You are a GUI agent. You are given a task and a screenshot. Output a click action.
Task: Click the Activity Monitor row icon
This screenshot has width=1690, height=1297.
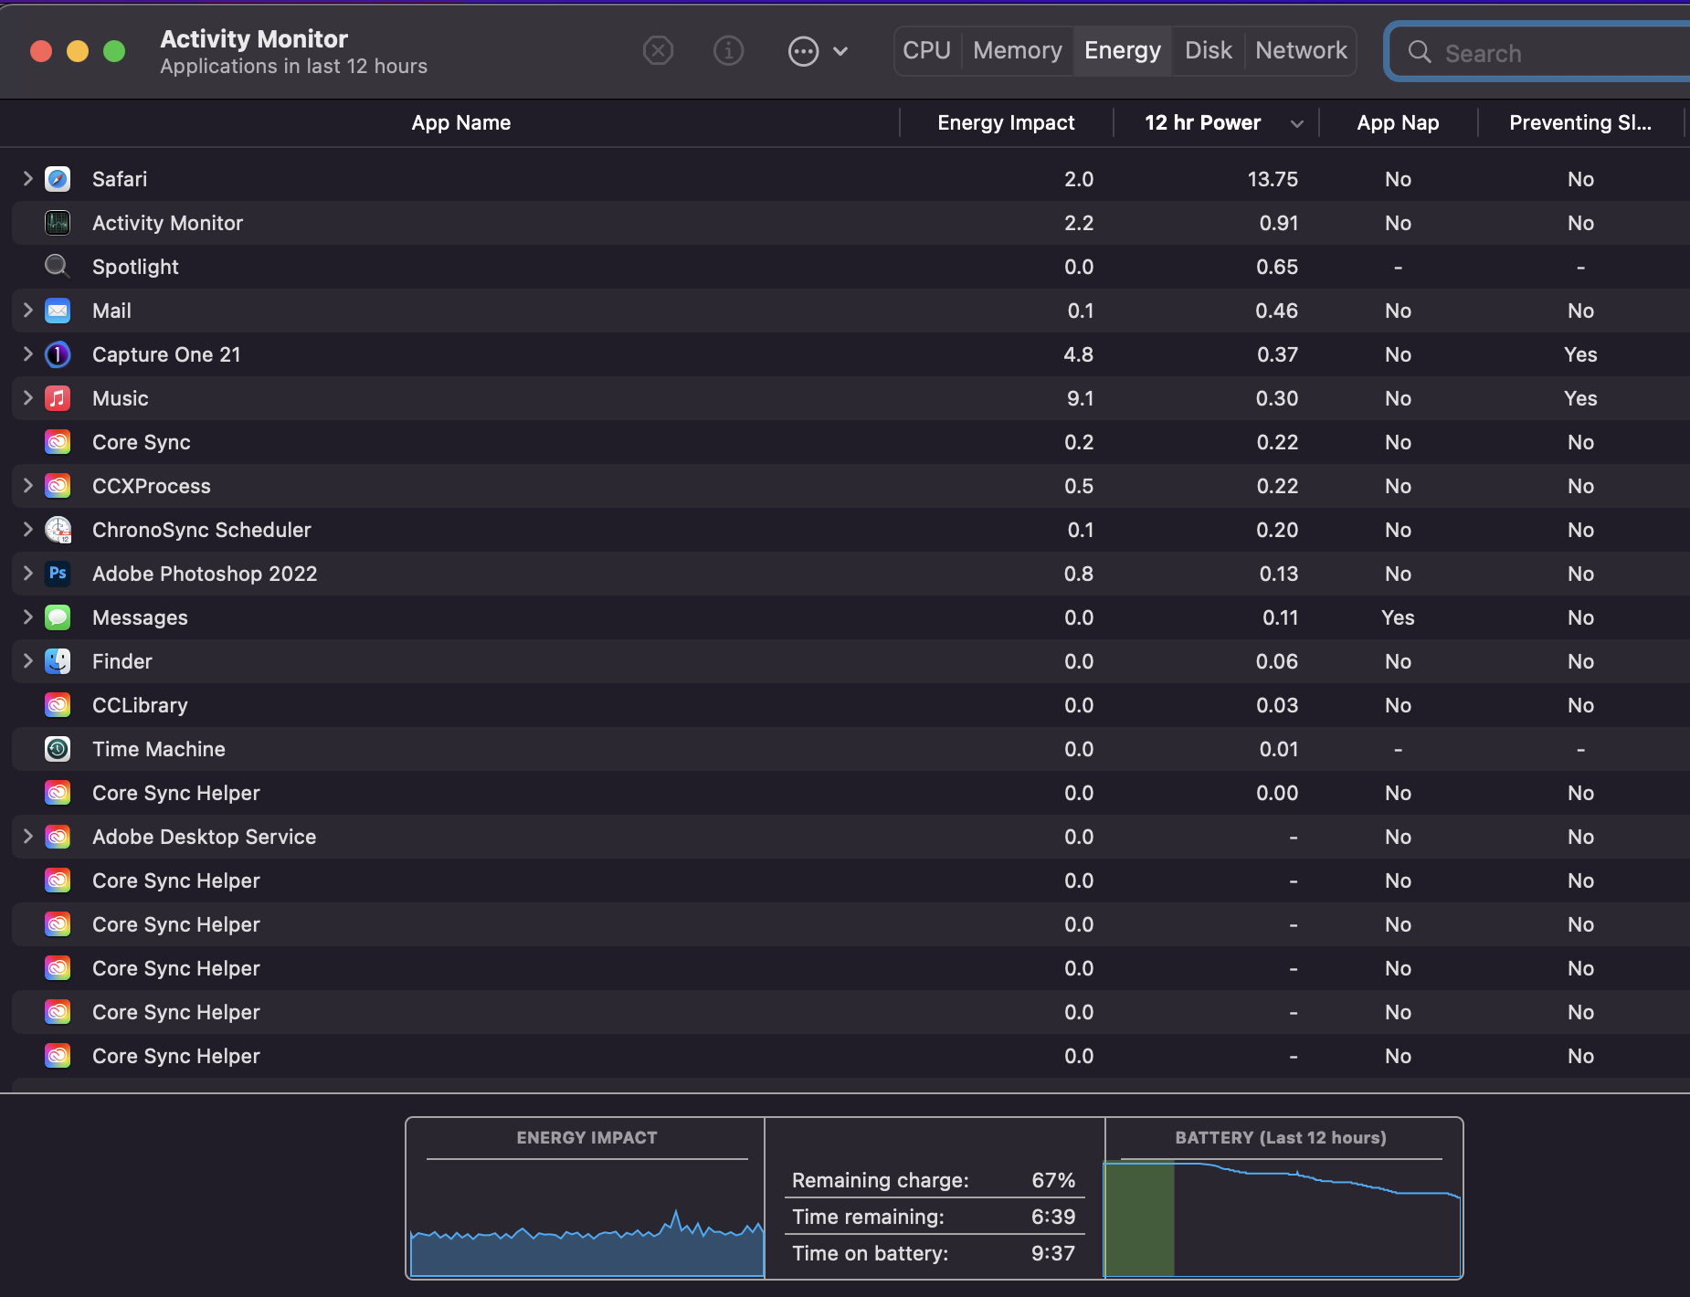58,223
